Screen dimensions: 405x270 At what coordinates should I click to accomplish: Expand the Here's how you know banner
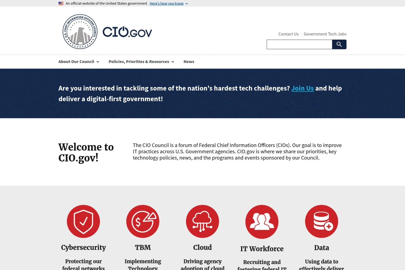click(x=166, y=3)
